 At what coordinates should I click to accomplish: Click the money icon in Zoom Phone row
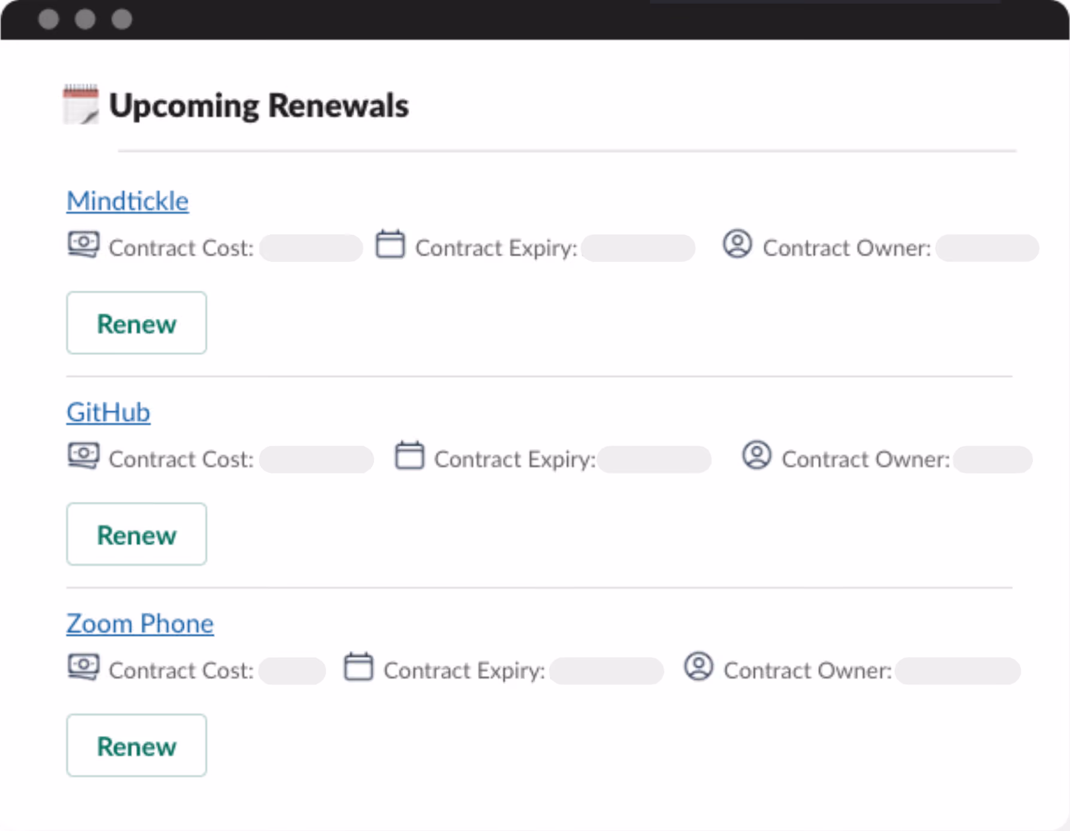click(84, 667)
